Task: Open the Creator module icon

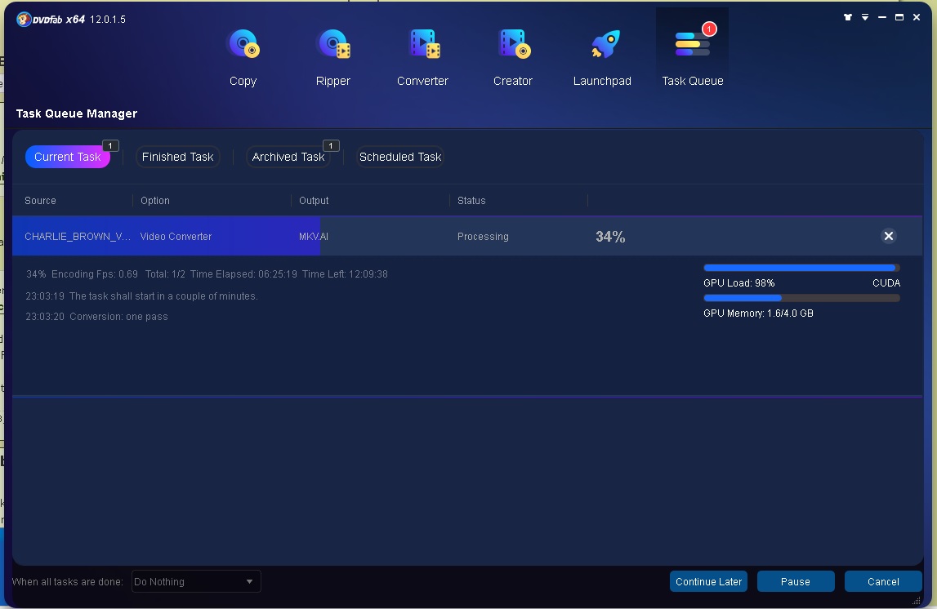Action: 513,45
